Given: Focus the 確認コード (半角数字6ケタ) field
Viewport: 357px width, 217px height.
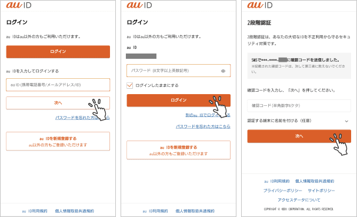Looking at the screenshot, I should [x=299, y=106].
